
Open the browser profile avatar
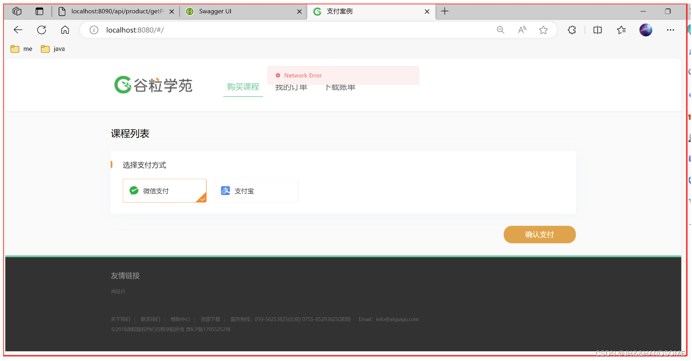coord(646,30)
